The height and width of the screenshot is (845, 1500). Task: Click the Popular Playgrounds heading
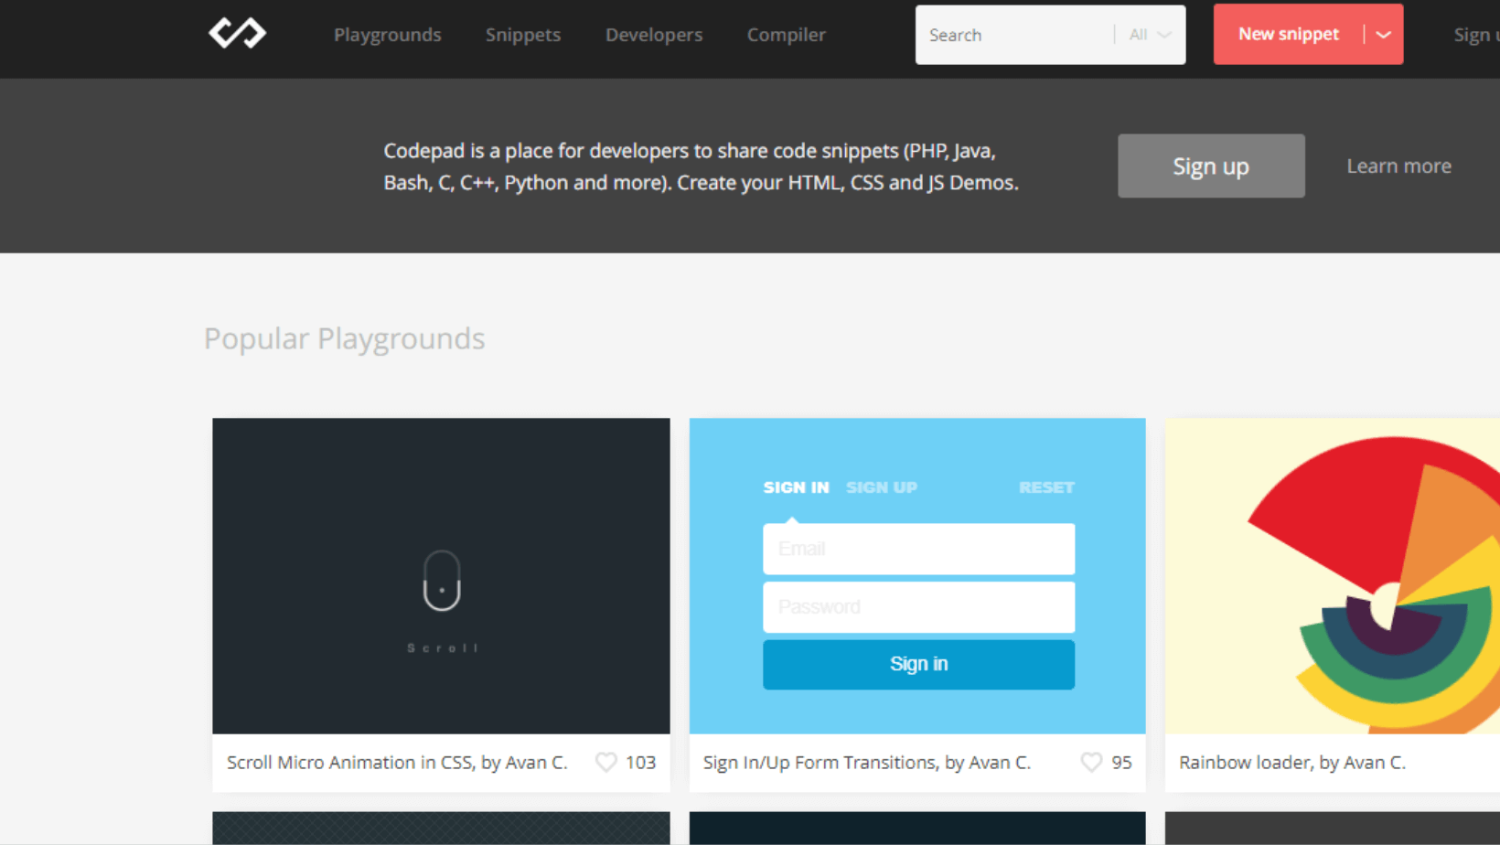tap(345, 338)
